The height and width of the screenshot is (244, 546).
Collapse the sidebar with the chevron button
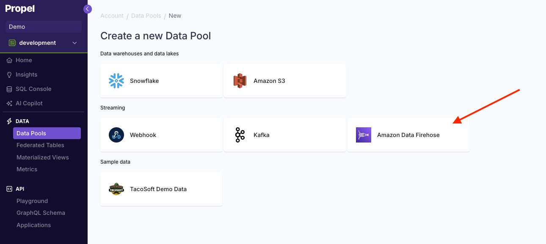pyautogui.click(x=87, y=9)
